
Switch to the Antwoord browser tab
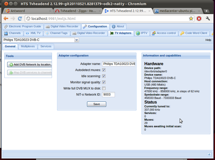(27, 11)
